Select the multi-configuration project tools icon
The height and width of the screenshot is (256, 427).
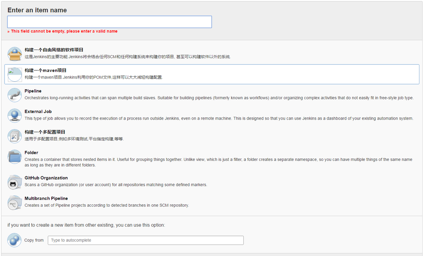(14, 136)
